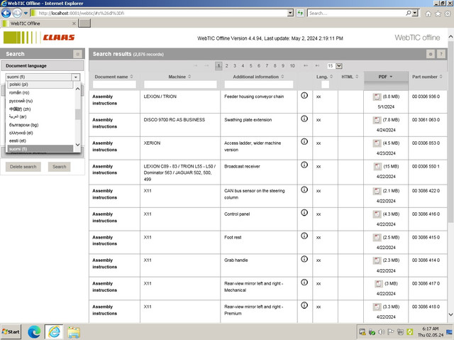Open rows per page dropdown showing 15
This screenshot has height=340, width=454.
click(335, 66)
